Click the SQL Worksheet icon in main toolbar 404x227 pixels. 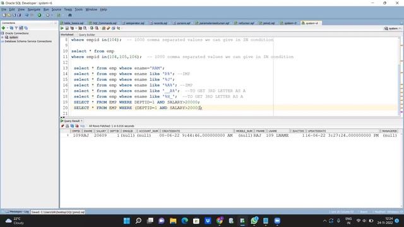59,15
